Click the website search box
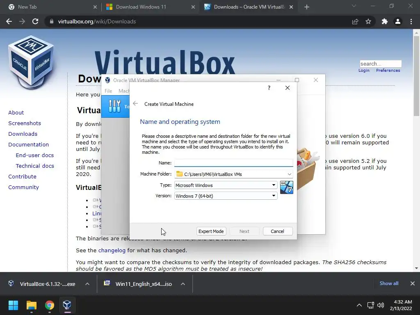 381,64
